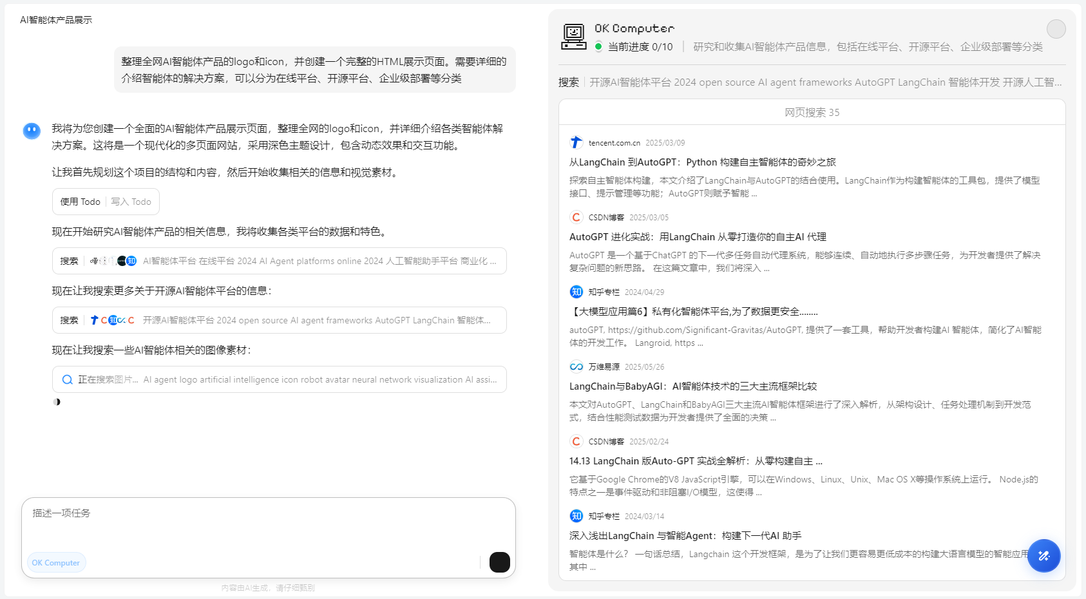Click the magnifier icon in image search row

pyautogui.click(x=67, y=379)
